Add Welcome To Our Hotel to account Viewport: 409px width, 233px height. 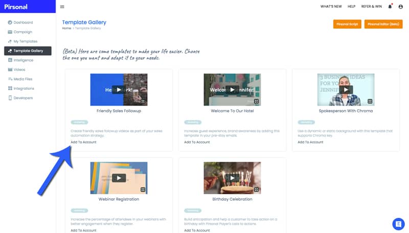click(197, 142)
